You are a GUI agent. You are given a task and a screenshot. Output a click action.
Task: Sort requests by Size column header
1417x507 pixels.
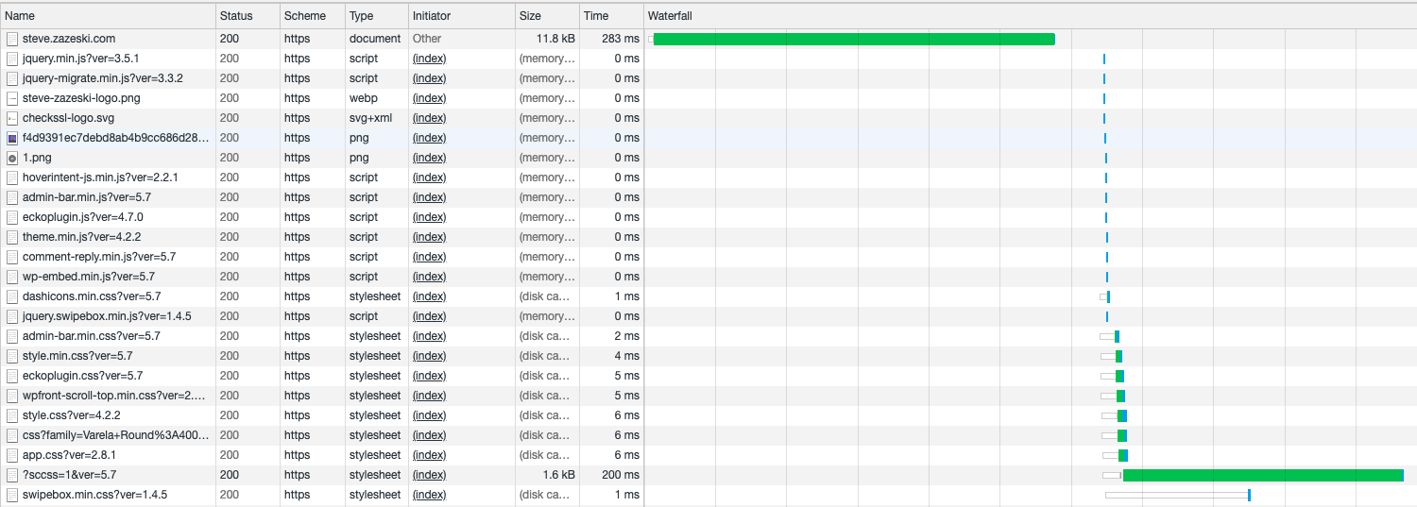tap(530, 16)
